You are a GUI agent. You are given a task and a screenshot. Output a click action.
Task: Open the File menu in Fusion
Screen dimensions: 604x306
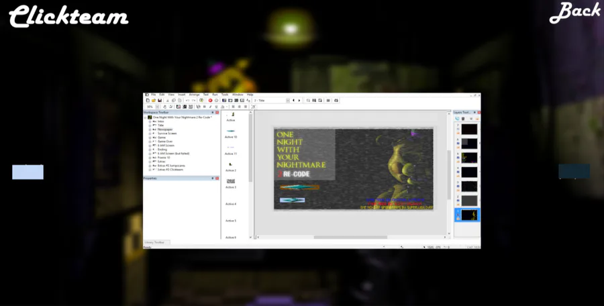click(x=153, y=95)
